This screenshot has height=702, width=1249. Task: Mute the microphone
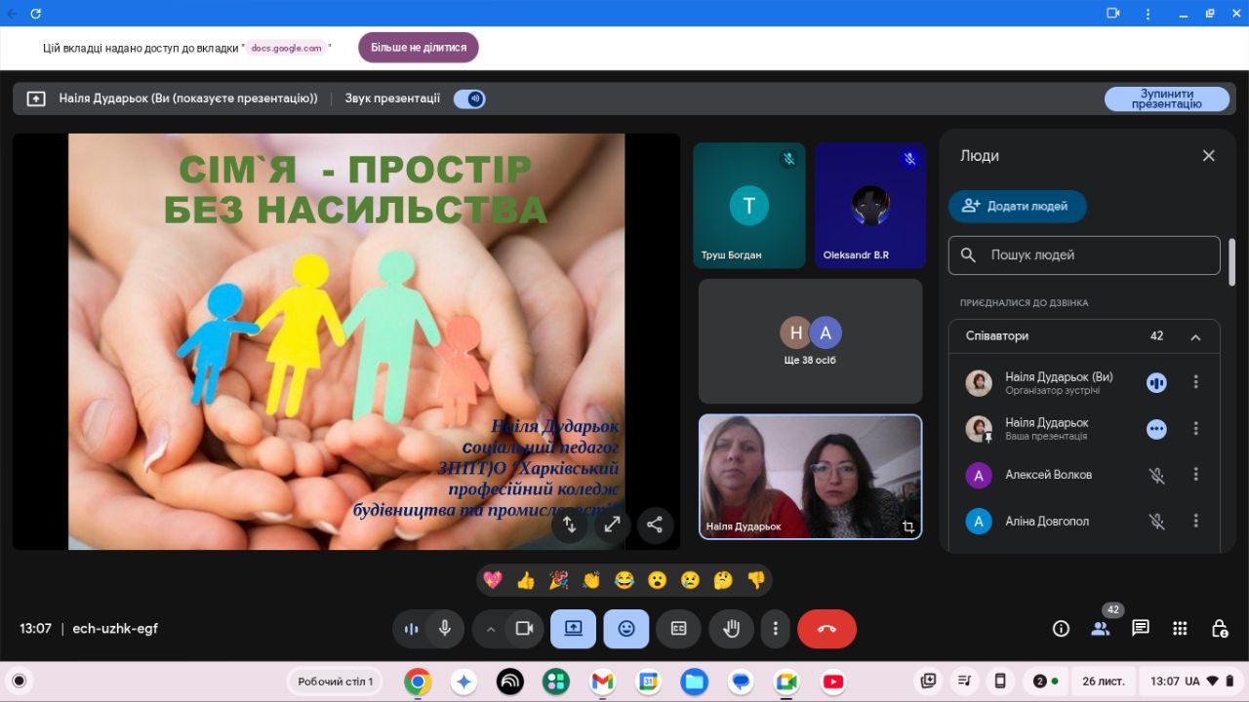pos(445,629)
